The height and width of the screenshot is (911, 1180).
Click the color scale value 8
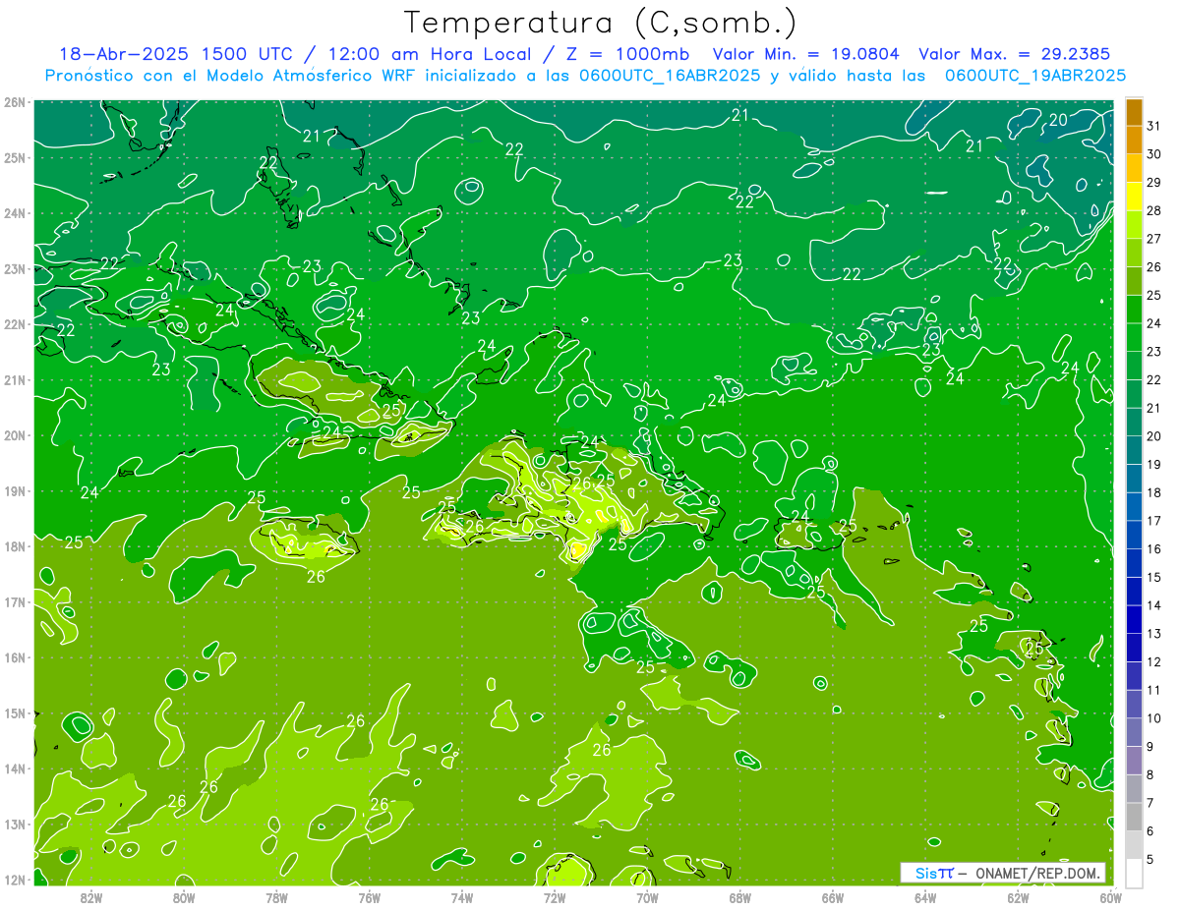tap(1150, 773)
